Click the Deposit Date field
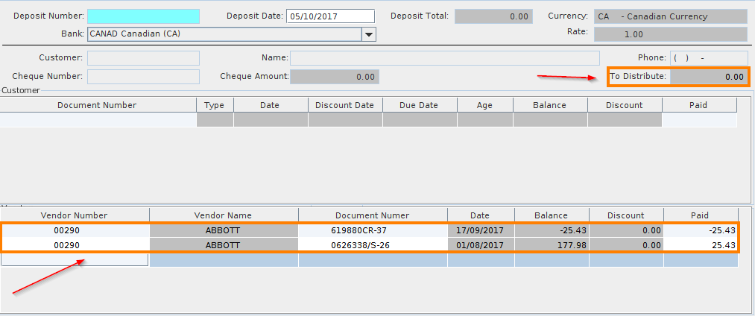755x316 pixels. click(x=330, y=16)
